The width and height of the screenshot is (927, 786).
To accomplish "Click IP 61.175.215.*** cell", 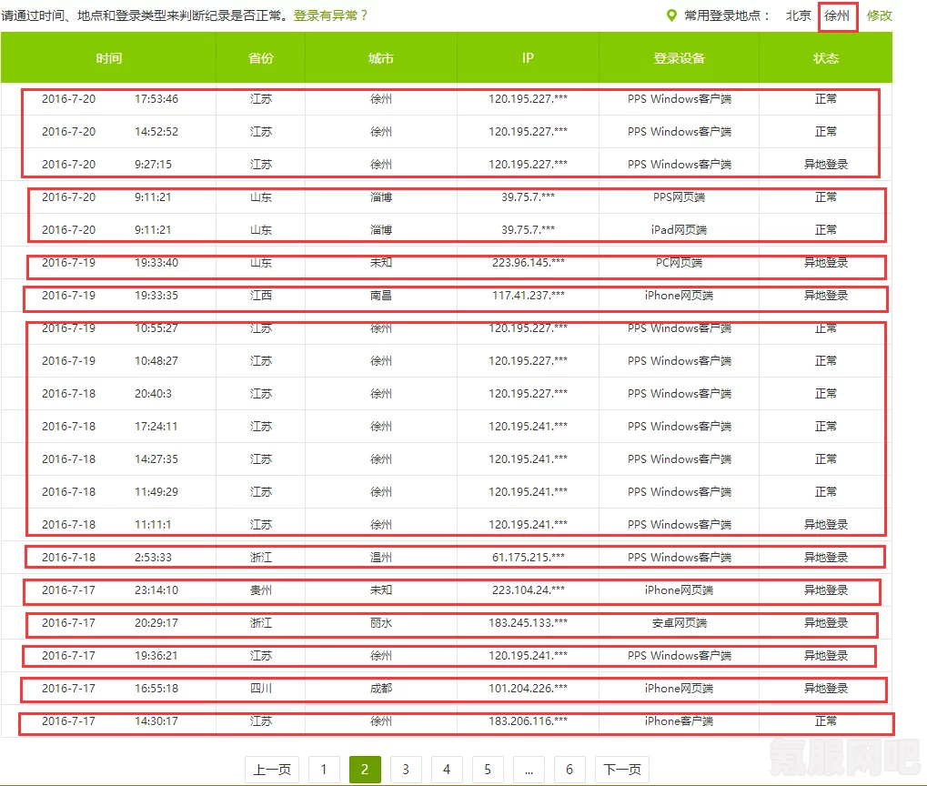I will [x=528, y=557].
